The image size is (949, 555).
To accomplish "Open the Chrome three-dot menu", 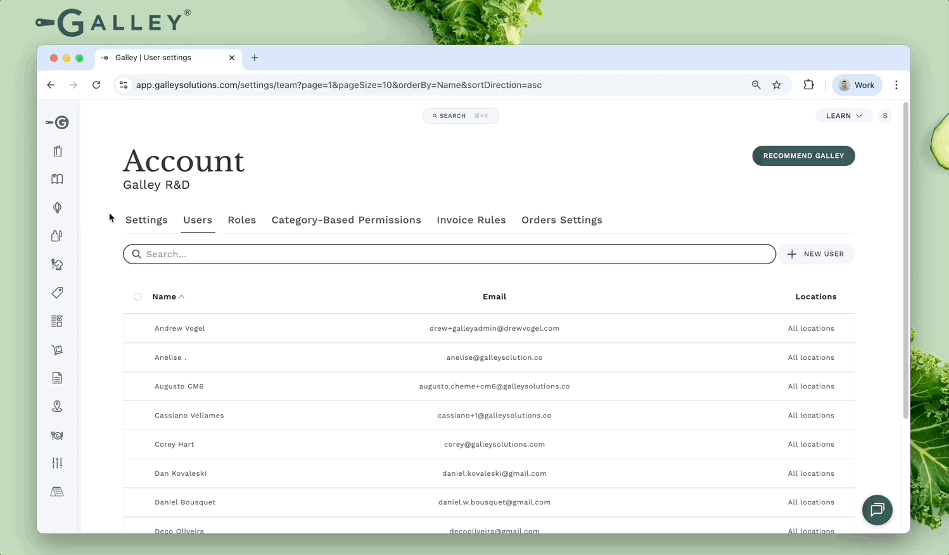I will [x=896, y=85].
